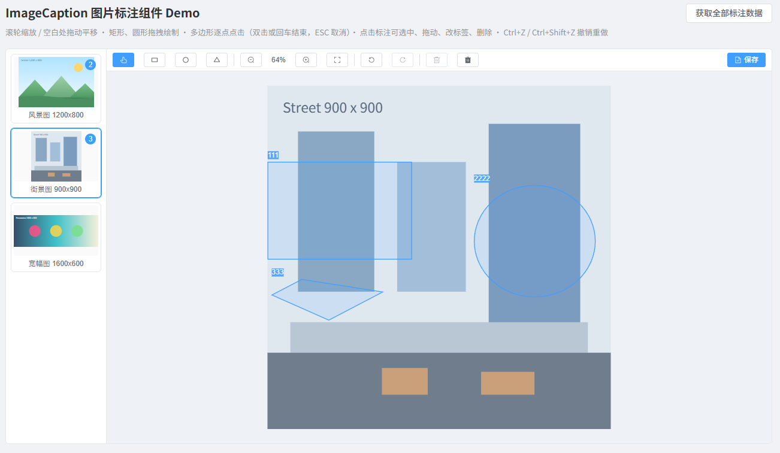Open the 风景图 1200x800 thumbnail
This screenshot has width=780, height=453.
point(56,89)
